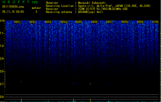Click observer name Masayuki Kobayashi

[x=92, y=3]
